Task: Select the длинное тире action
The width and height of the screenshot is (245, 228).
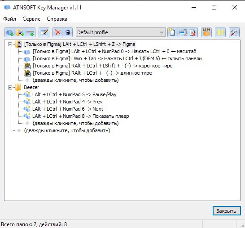Action: 92,73
